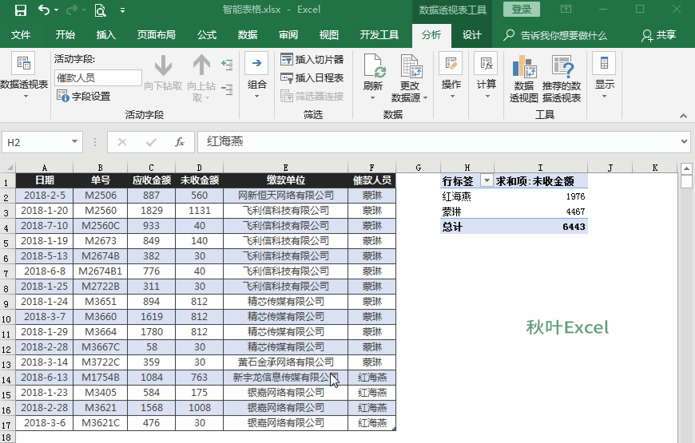The height and width of the screenshot is (443, 695).
Task: Switch to the 数据 tab
Action: pos(248,35)
